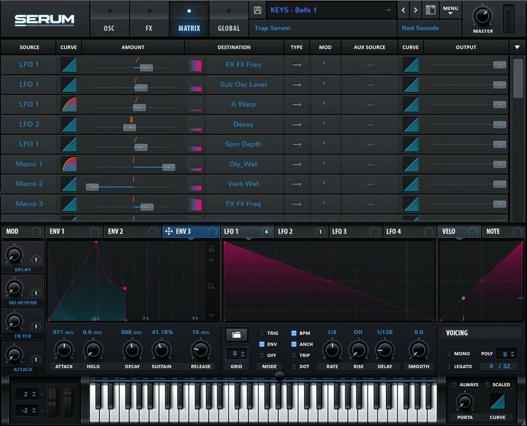Screen dimensions: 527x426
Task: Open the preset browser list icon
Action: tap(431, 10)
